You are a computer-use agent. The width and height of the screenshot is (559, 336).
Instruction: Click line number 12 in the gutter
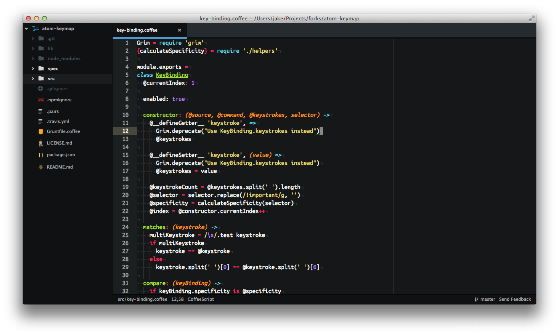(126, 131)
